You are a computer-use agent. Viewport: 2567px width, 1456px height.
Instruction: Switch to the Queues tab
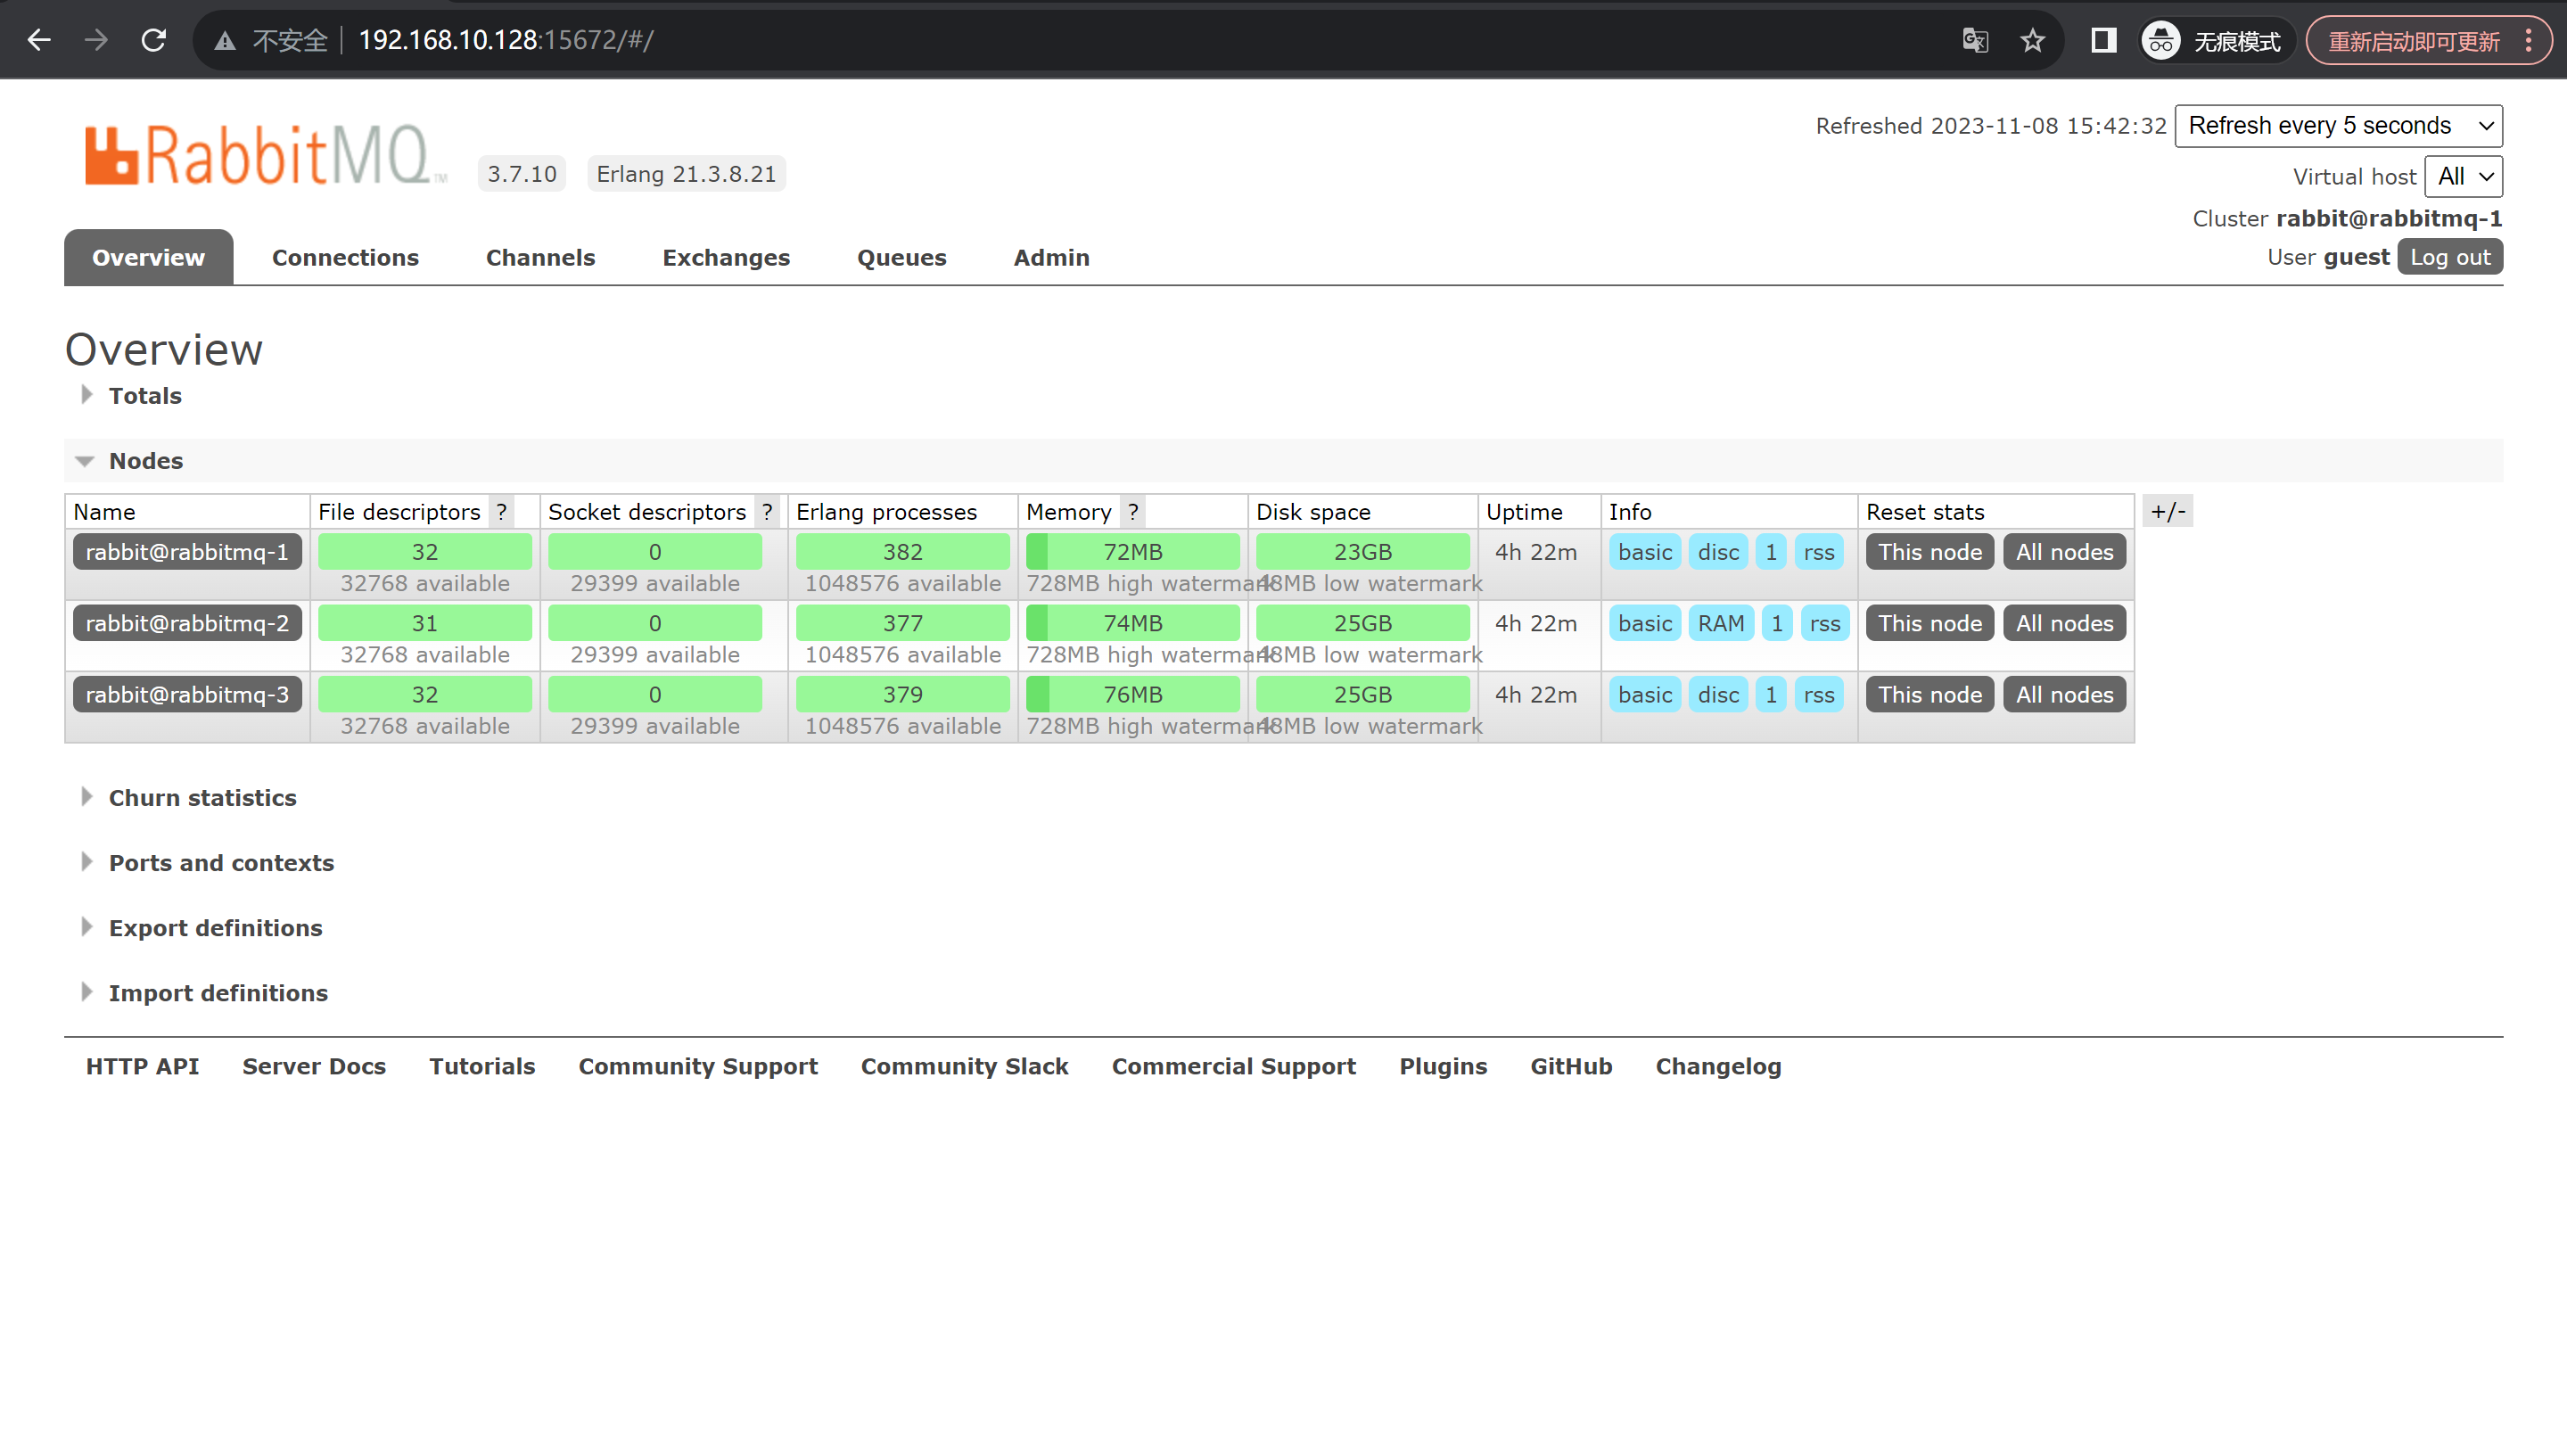click(x=901, y=258)
